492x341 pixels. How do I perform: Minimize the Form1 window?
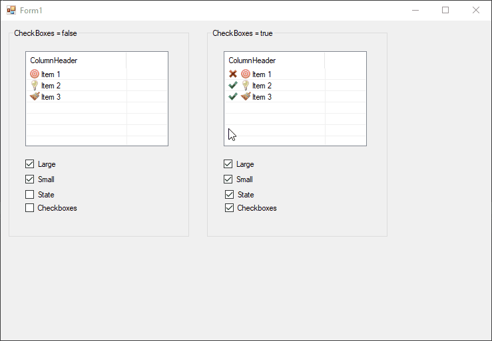click(x=415, y=11)
